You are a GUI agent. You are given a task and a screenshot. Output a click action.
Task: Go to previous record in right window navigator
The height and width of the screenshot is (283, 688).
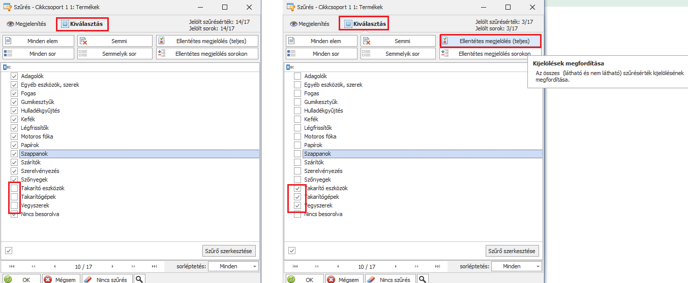click(x=338, y=266)
